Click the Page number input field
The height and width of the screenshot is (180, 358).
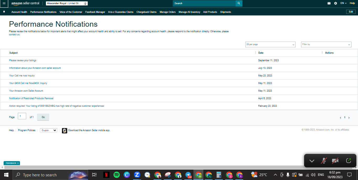coord(22,116)
